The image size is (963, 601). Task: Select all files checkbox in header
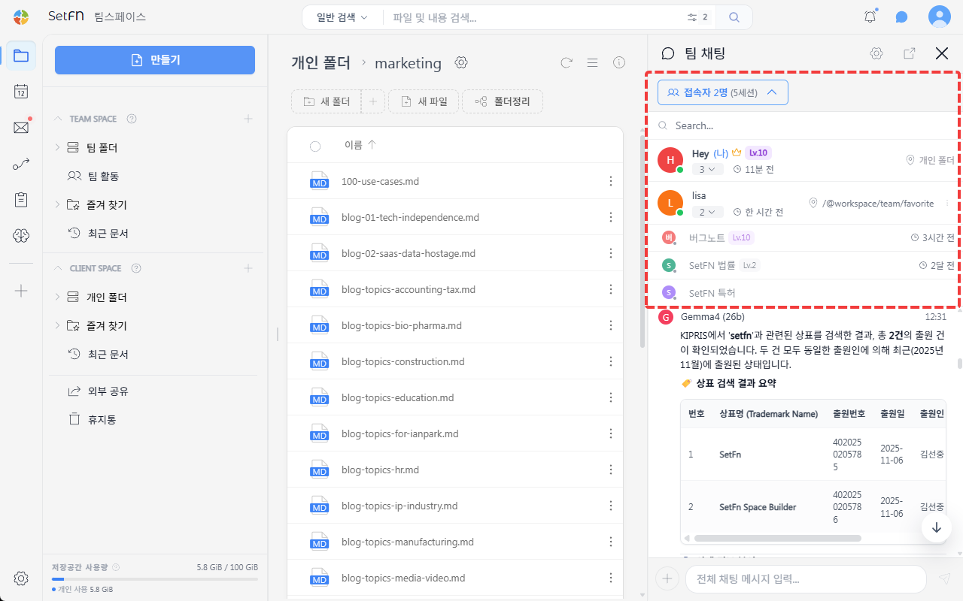coord(315,146)
